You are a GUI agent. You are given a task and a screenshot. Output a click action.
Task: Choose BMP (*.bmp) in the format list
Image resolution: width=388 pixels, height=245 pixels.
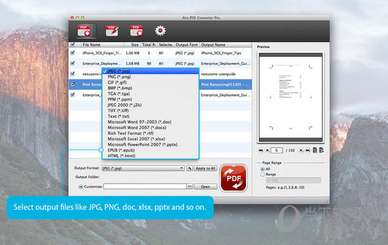click(x=151, y=88)
